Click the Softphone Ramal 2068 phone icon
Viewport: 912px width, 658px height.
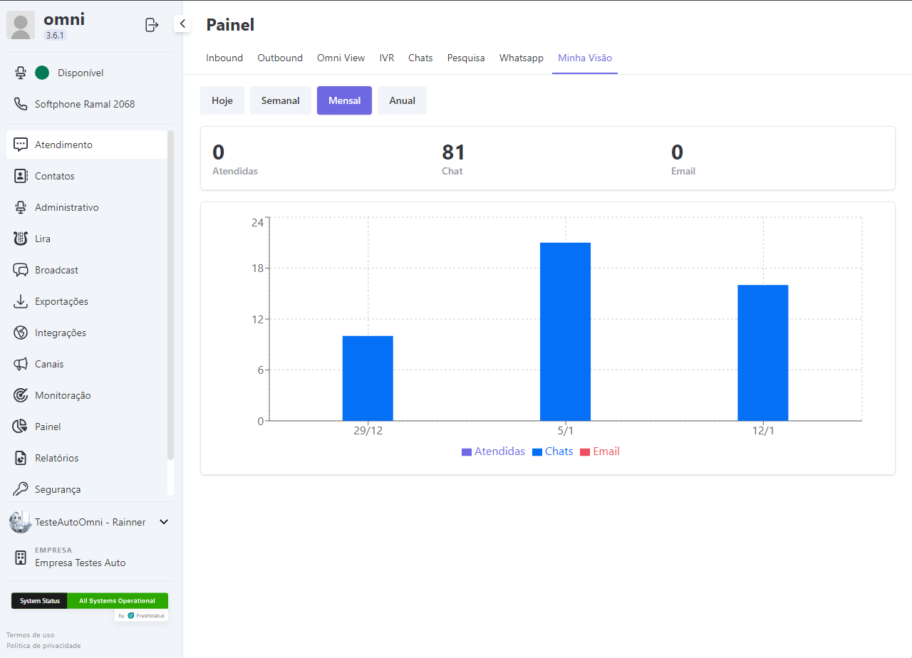[x=21, y=104]
